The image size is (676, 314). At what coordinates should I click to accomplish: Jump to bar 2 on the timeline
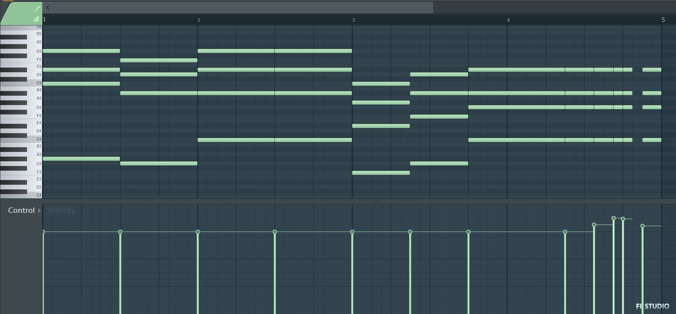[199, 20]
